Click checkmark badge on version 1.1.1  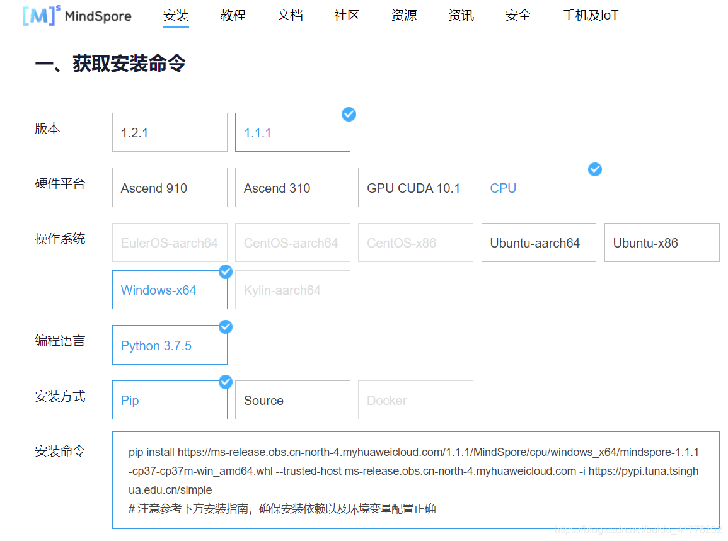click(349, 114)
